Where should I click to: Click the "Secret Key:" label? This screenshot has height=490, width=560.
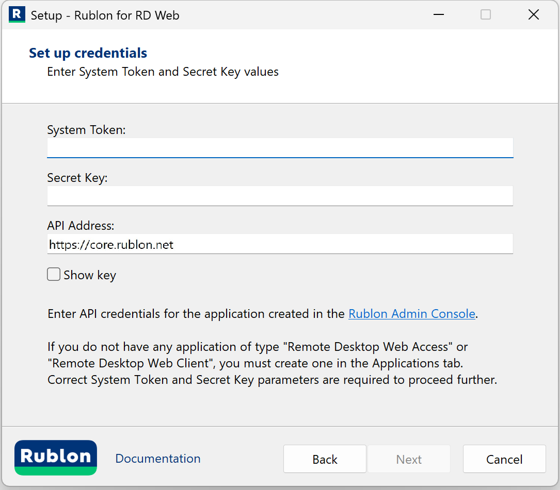(x=77, y=178)
